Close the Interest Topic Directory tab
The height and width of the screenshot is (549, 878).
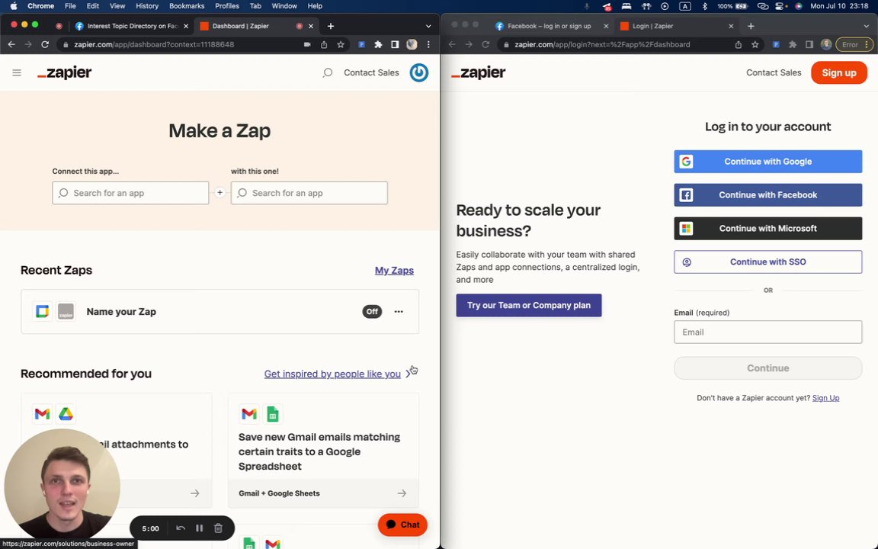[x=186, y=26]
